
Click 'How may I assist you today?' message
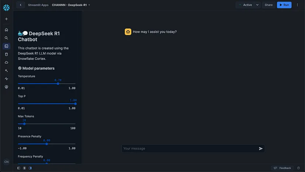[155, 32]
